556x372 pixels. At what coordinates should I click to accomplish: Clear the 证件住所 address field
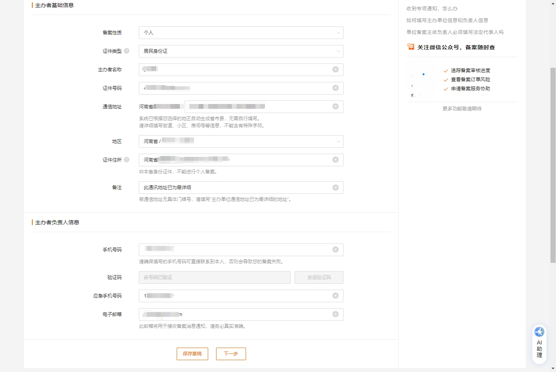[x=336, y=160]
